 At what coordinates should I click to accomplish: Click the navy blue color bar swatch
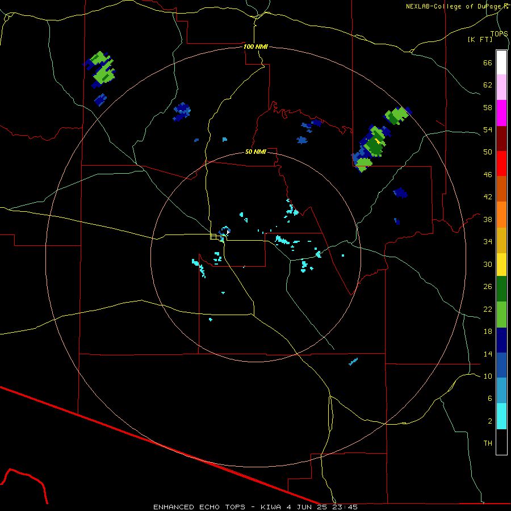pos(501,340)
